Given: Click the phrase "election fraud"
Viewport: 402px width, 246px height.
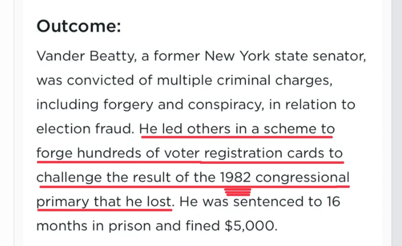Looking at the screenshot, I should pos(85,129).
